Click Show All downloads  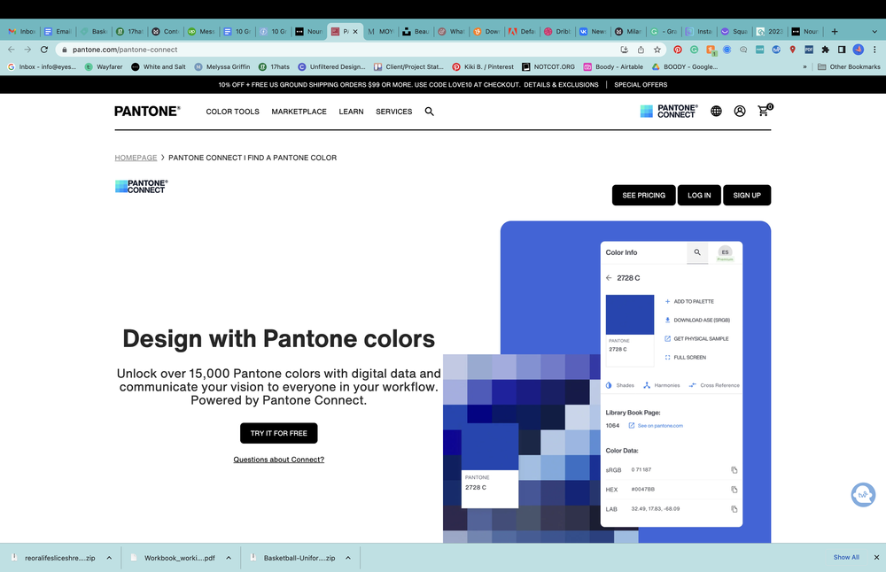tap(846, 557)
